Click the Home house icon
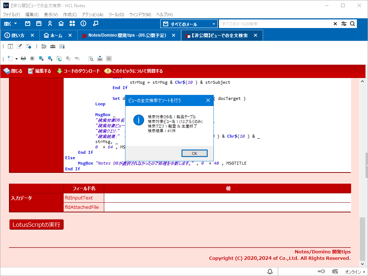 pos(61,24)
